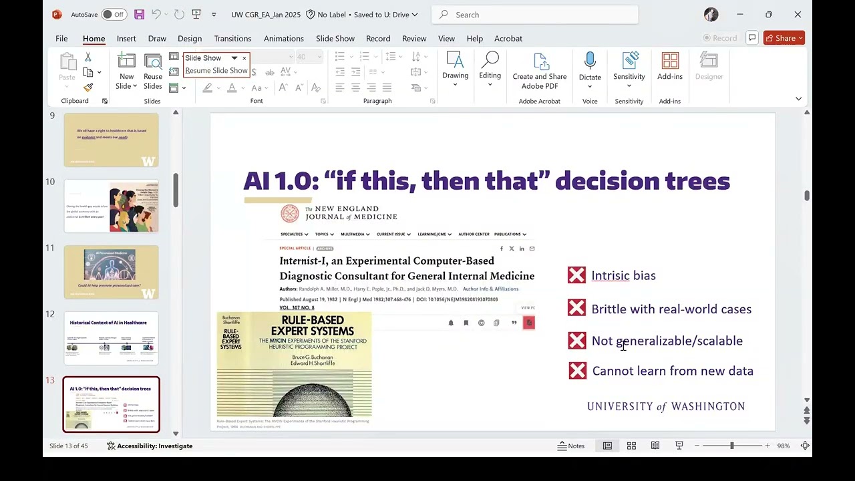The height and width of the screenshot is (481, 855).
Task: Click Accessibility: Investigate in status bar
Action: [x=150, y=446]
